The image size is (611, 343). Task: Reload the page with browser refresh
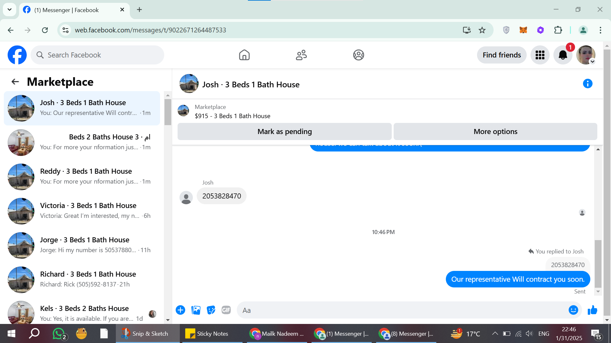tap(45, 30)
